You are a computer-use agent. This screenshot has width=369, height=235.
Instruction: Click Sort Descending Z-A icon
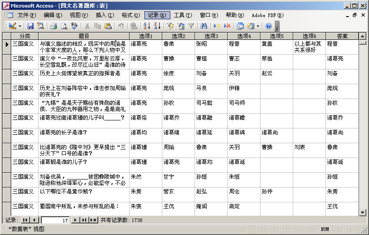pos(157,26)
